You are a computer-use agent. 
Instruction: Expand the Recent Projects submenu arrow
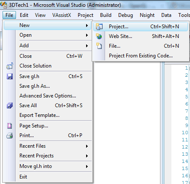[x=87, y=156]
